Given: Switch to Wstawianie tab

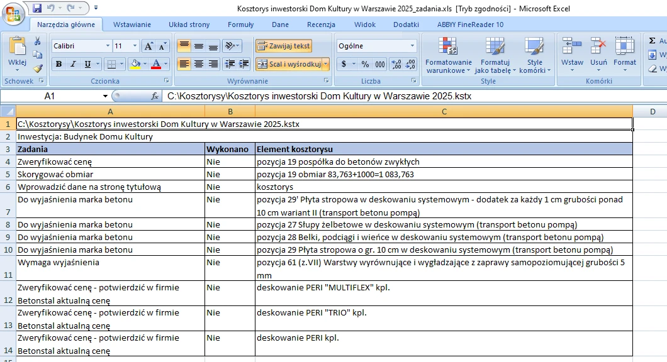Looking at the screenshot, I should pyautogui.click(x=132, y=25).
